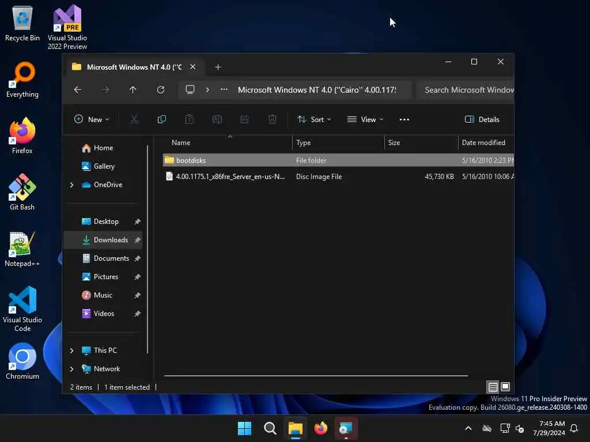Open the View dropdown menu

click(x=365, y=120)
